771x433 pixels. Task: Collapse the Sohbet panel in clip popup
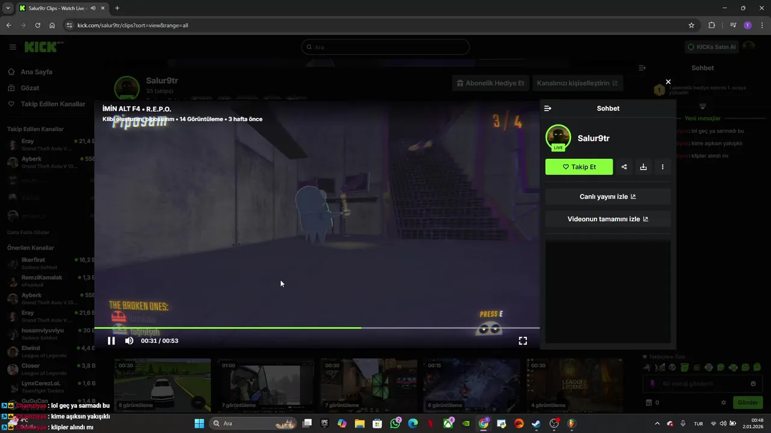(548, 108)
